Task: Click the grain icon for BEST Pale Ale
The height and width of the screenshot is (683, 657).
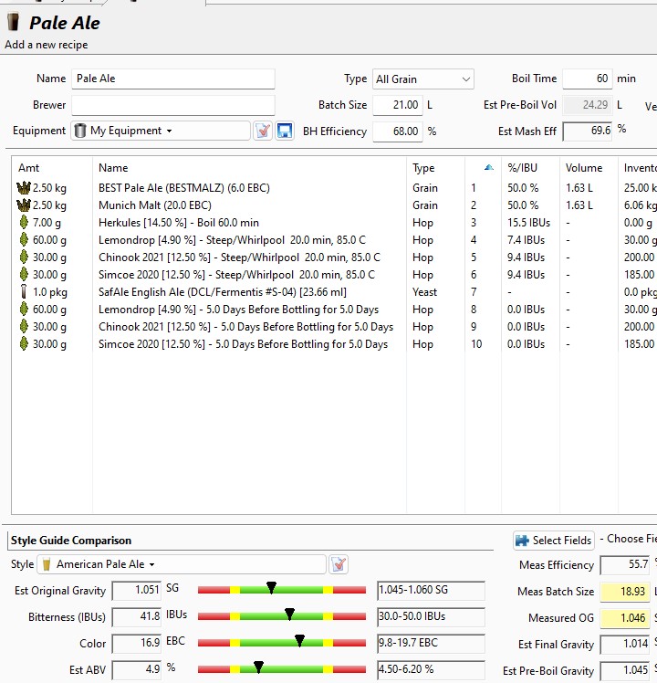Action: point(24,188)
